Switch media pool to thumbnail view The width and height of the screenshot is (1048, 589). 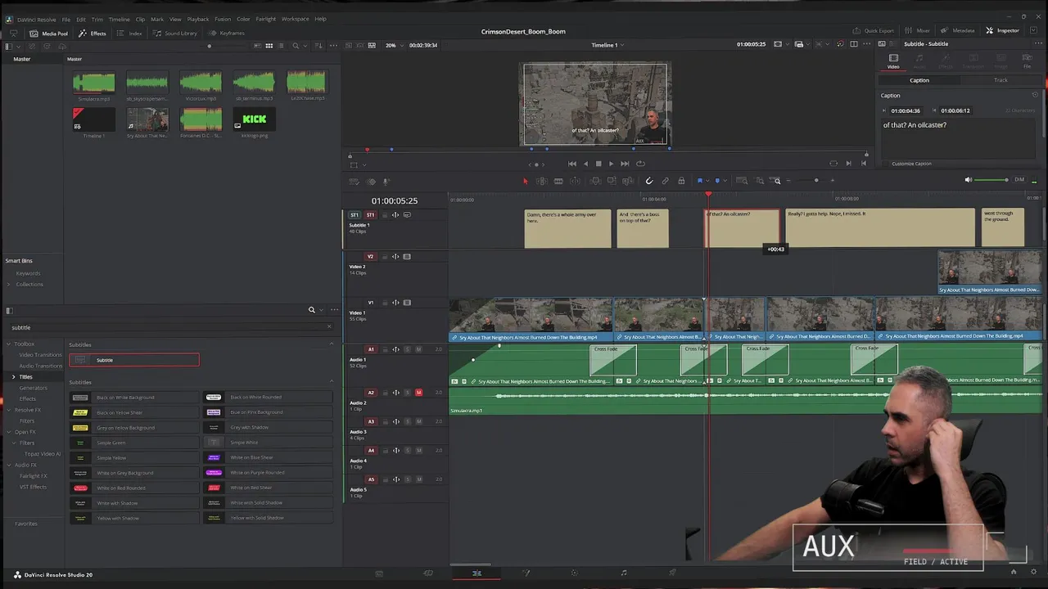[269, 46]
